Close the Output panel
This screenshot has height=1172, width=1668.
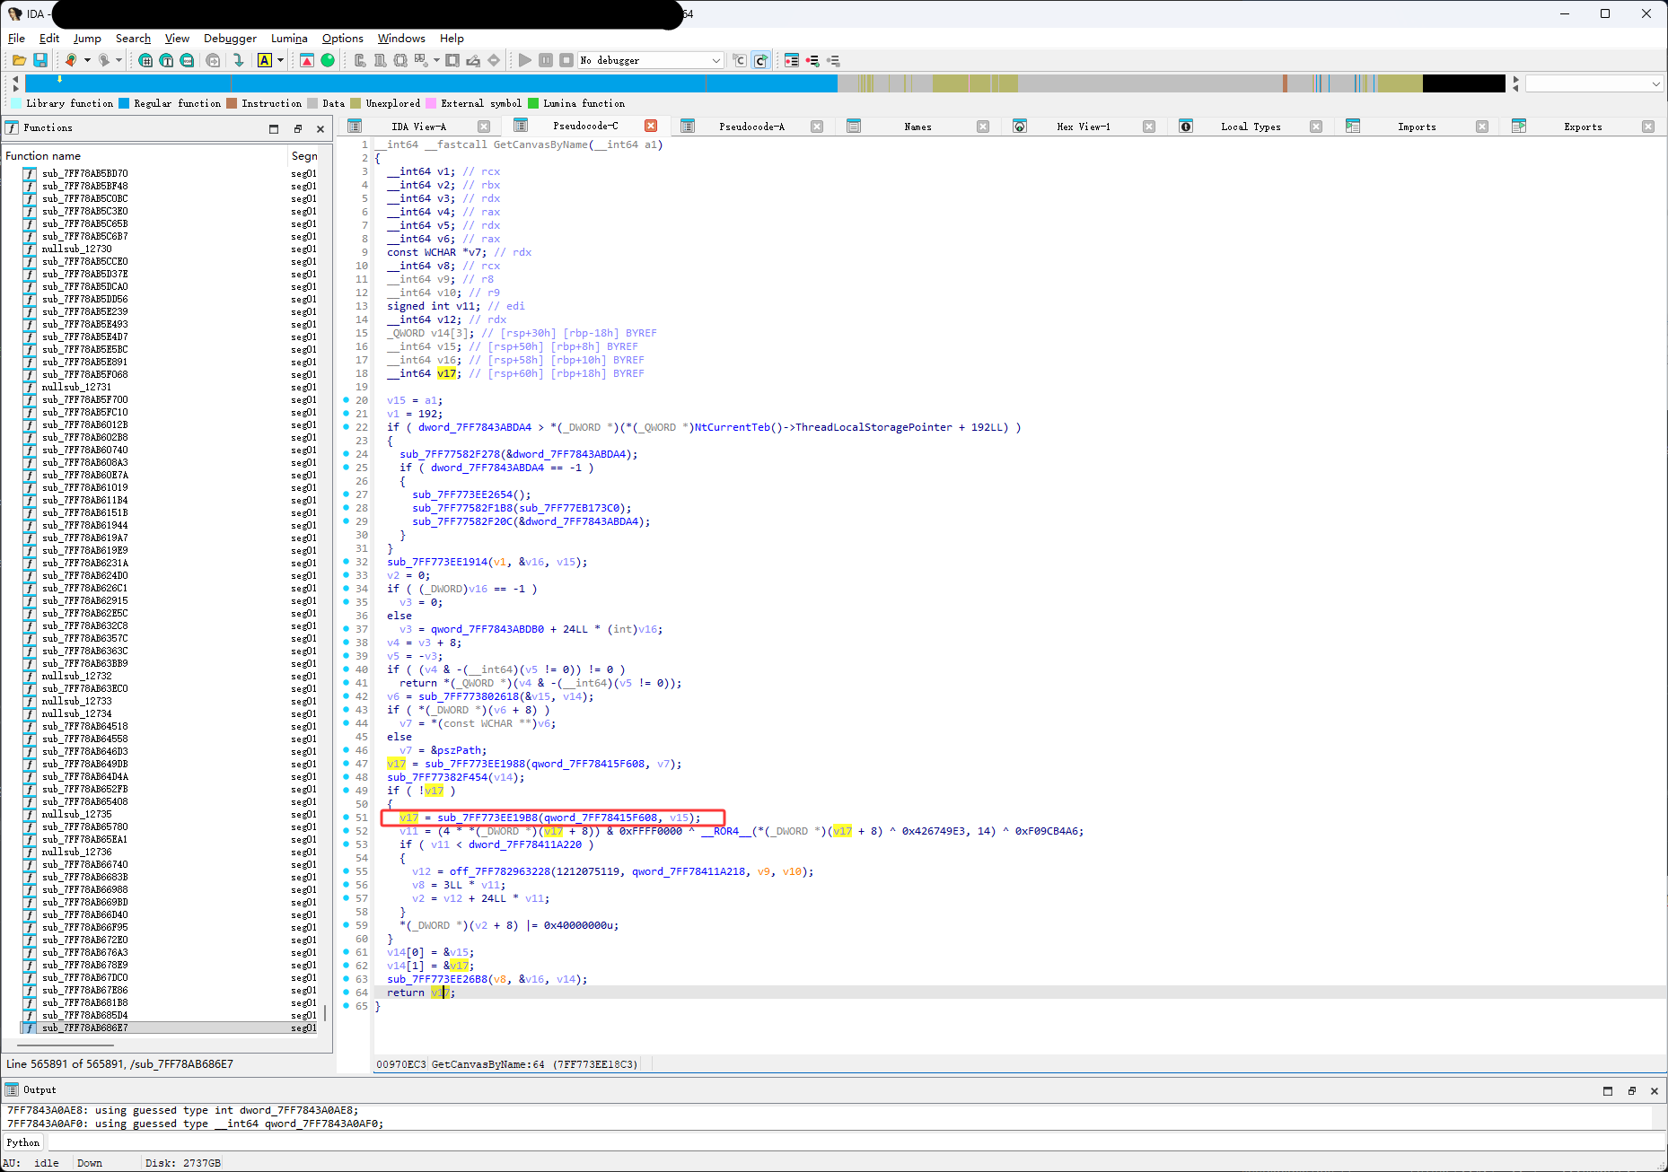pyautogui.click(x=1654, y=1090)
